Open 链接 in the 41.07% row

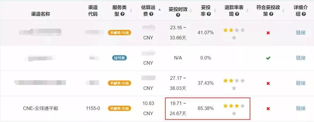pos(301,33)
